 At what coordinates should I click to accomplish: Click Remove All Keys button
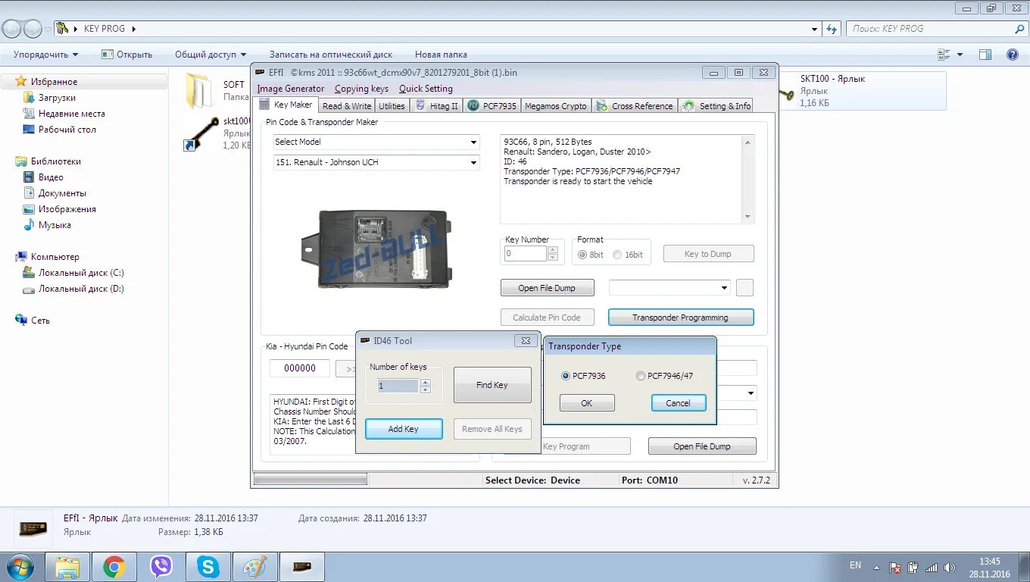tap(492, 429)
